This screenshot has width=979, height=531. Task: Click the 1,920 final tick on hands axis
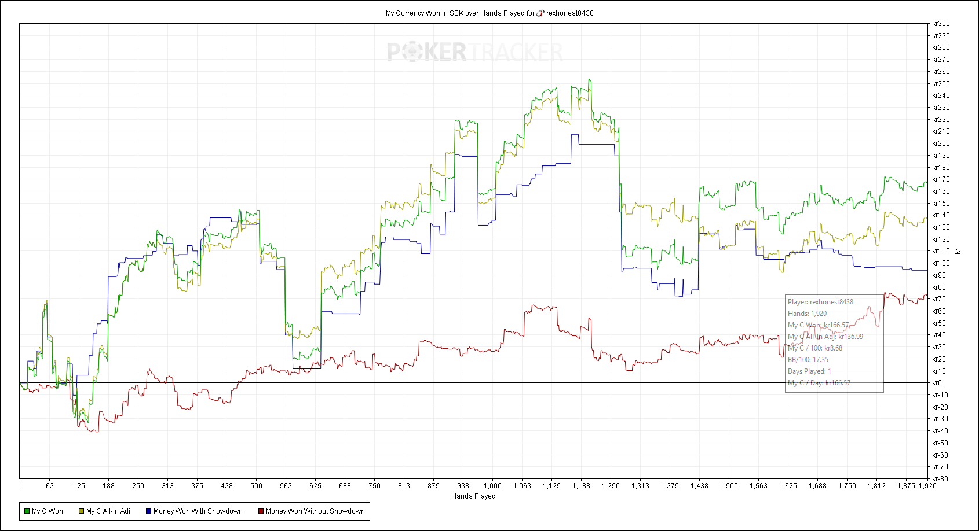[x=927, y=486]
